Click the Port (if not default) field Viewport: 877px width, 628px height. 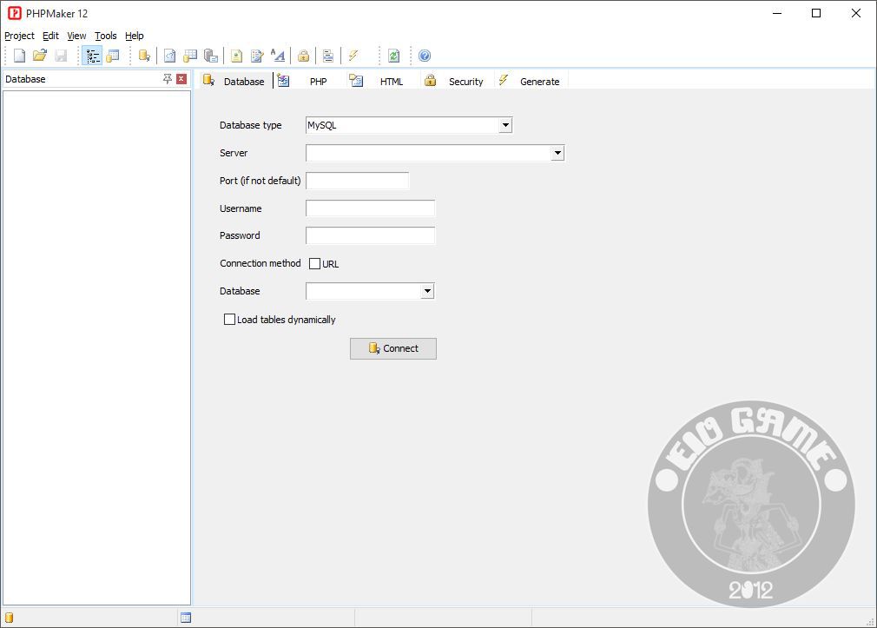358,181
